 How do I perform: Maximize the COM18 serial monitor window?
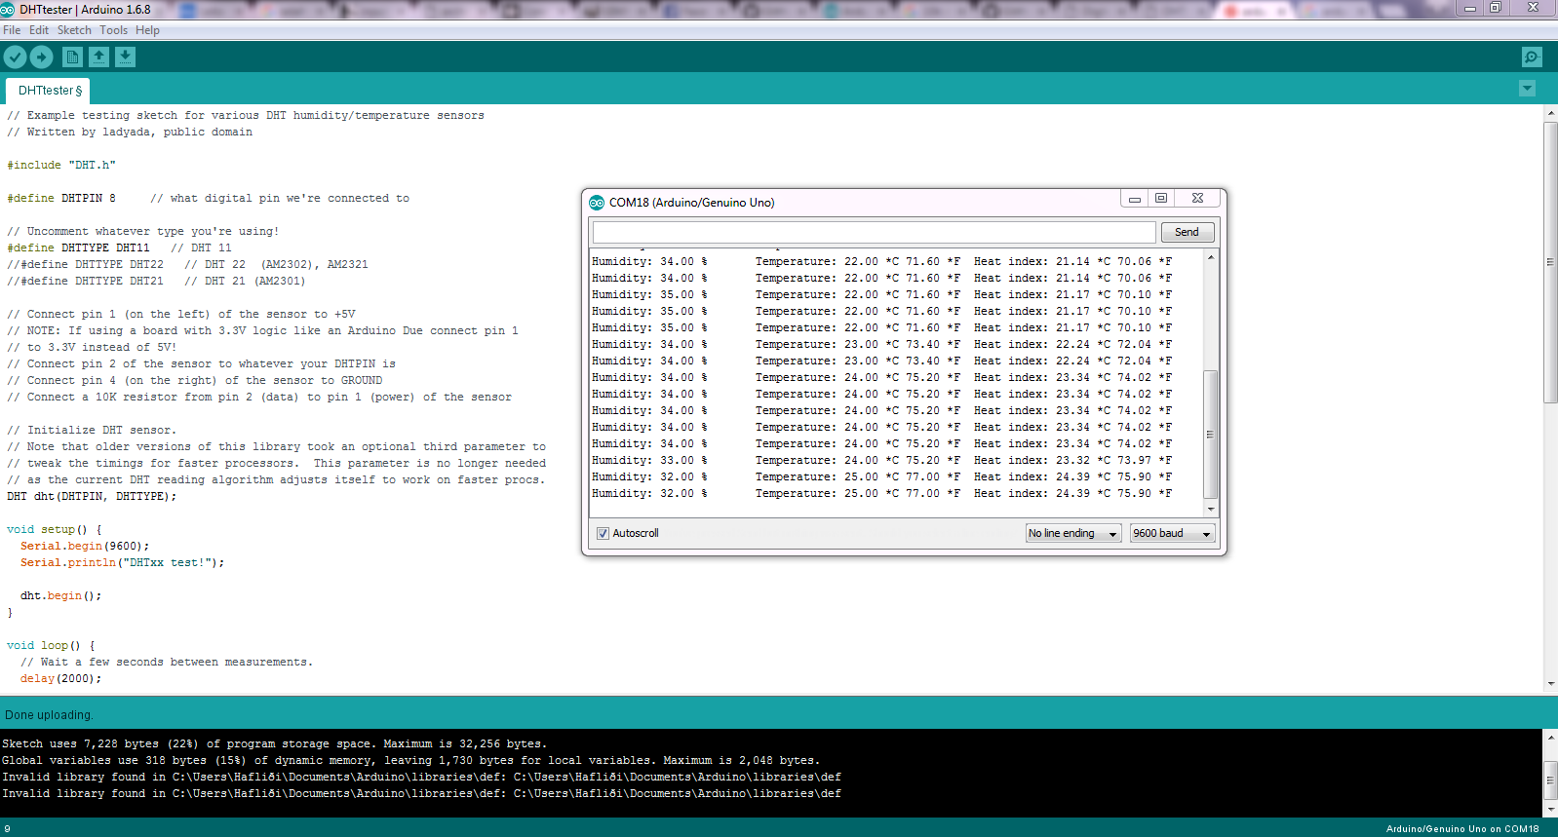coord(1161,199)
